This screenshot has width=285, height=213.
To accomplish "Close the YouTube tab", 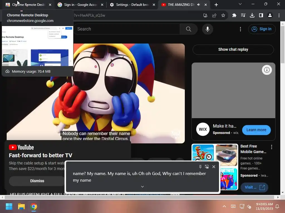I will pos(206,5).
